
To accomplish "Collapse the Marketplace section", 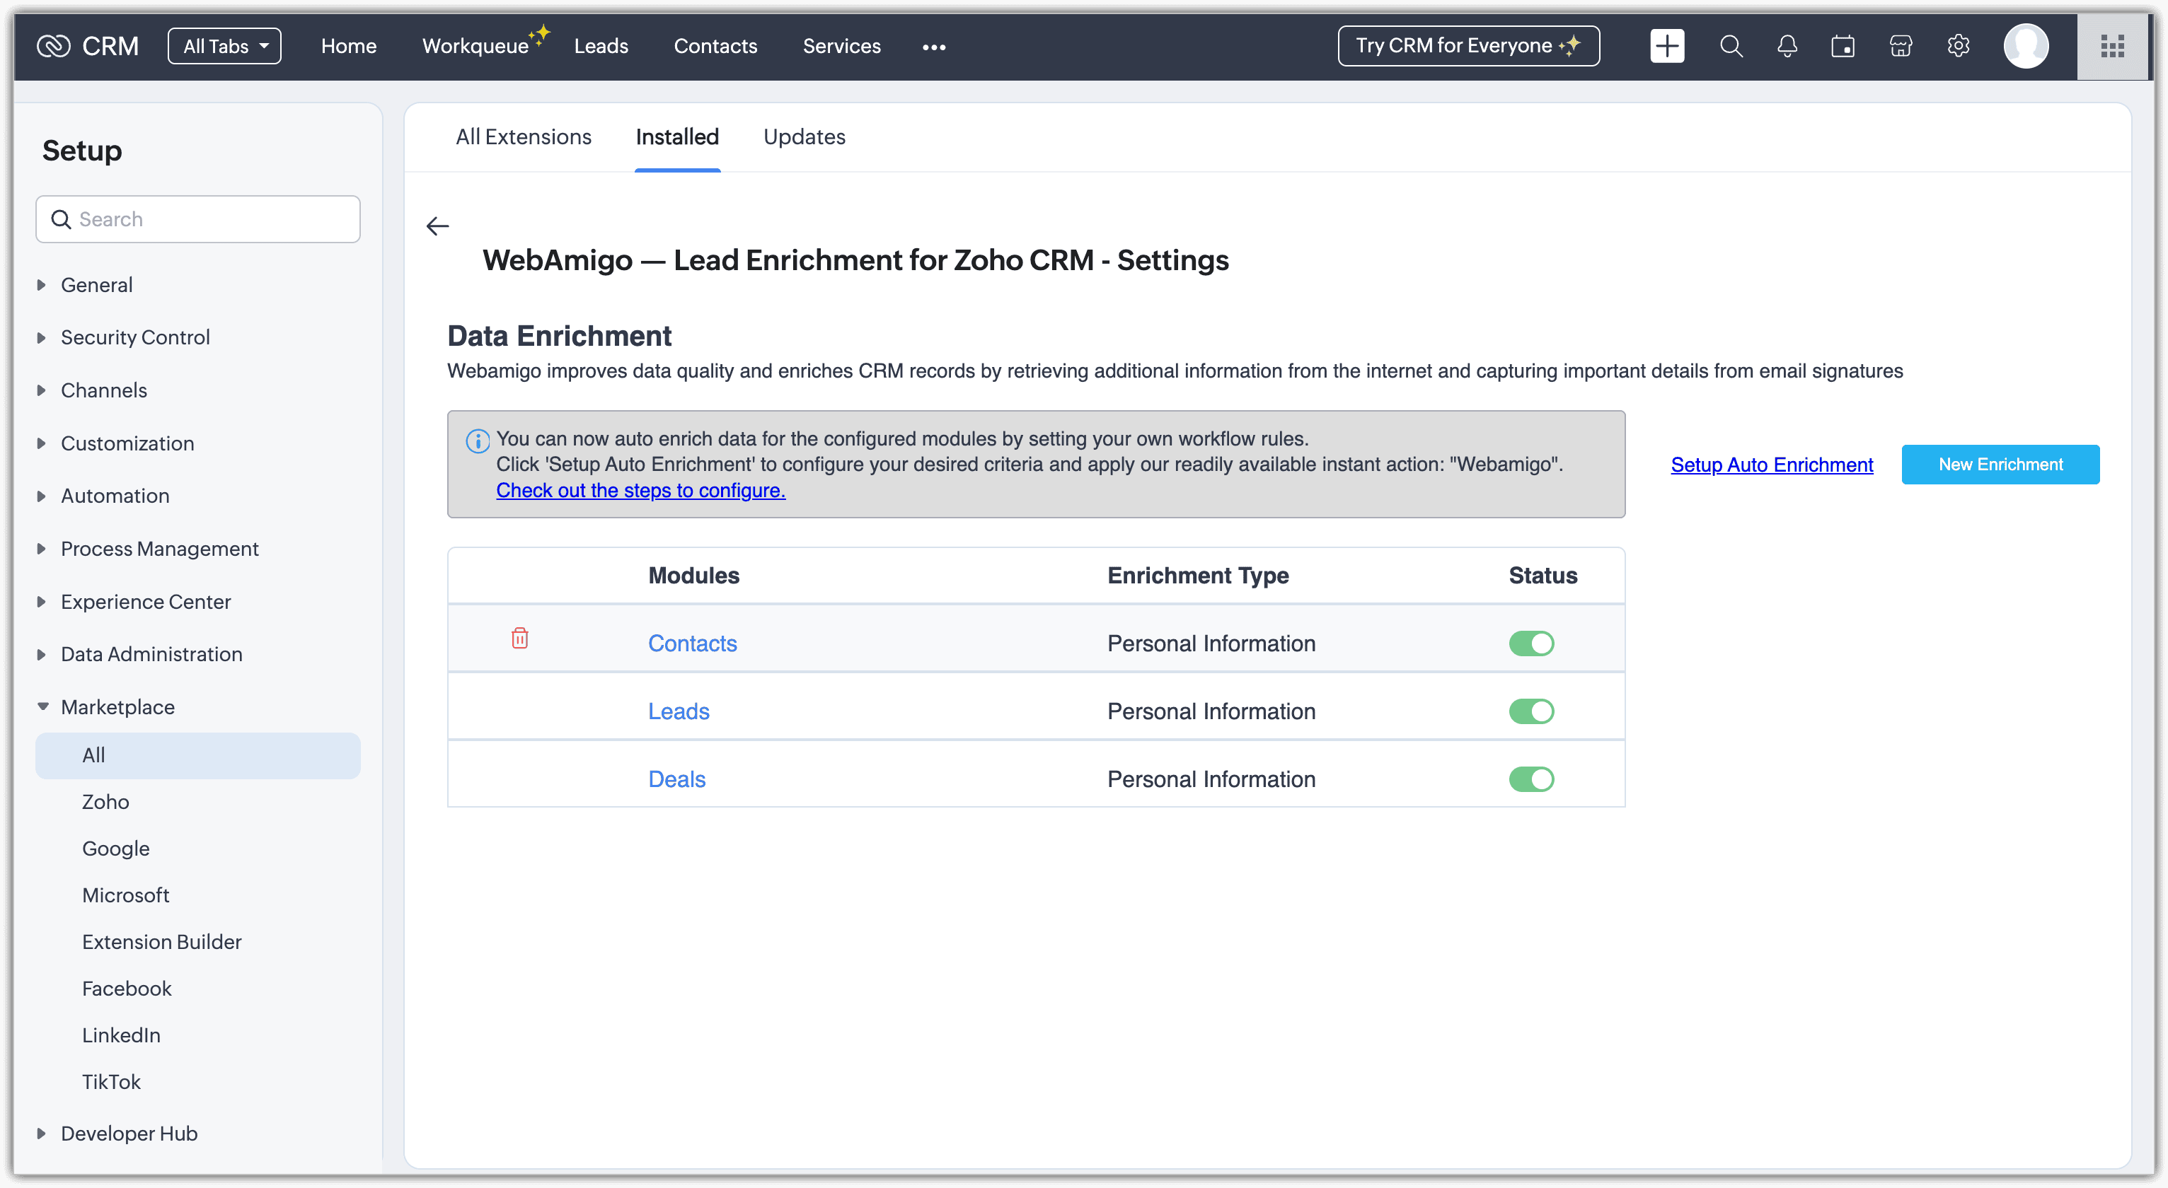I will coord(117,706).
